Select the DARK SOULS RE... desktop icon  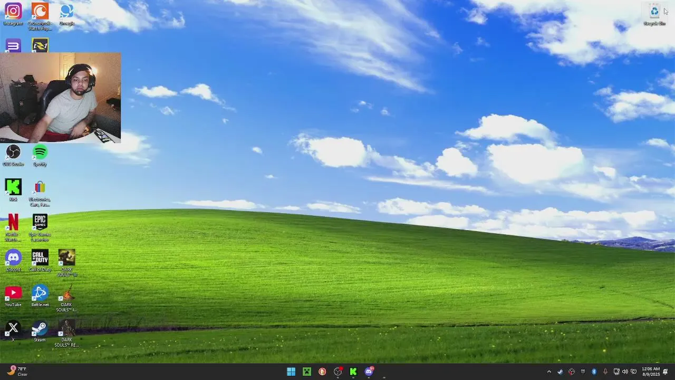click(66, 334)
